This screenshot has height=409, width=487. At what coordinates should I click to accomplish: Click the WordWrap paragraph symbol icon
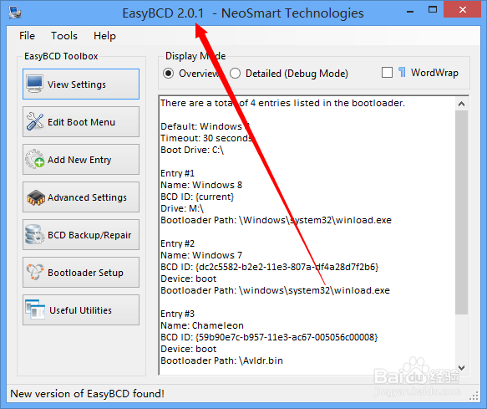pyautogui.click(x=402, y=72)
